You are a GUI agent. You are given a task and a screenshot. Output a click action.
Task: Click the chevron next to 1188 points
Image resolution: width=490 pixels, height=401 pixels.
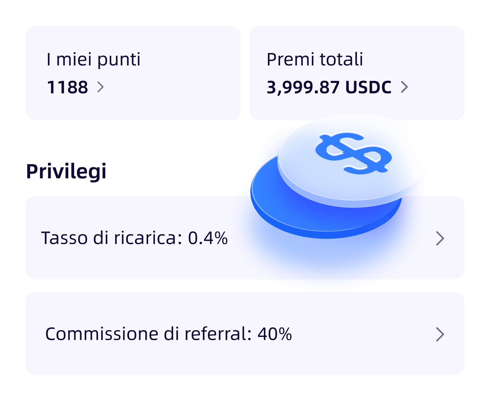[x=101, y=87]
